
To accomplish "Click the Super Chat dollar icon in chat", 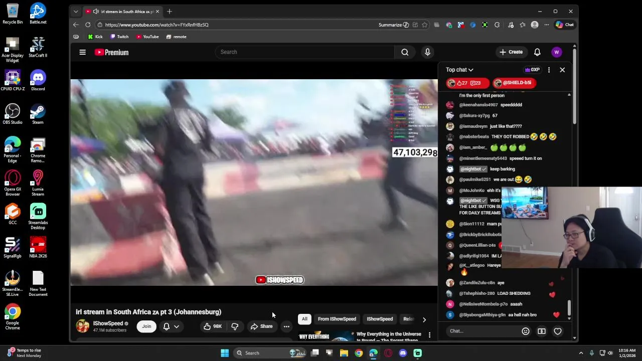I will 541,331.
